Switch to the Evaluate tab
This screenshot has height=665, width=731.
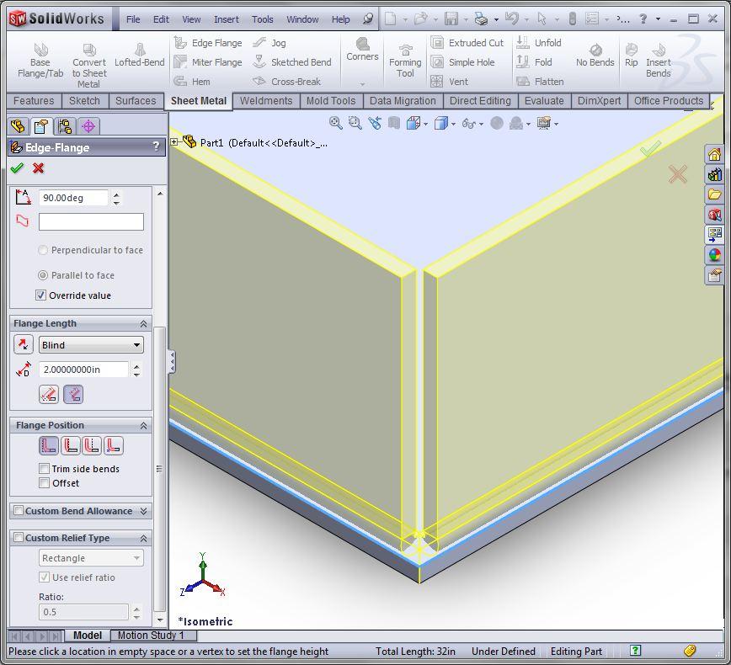(544, 101)
